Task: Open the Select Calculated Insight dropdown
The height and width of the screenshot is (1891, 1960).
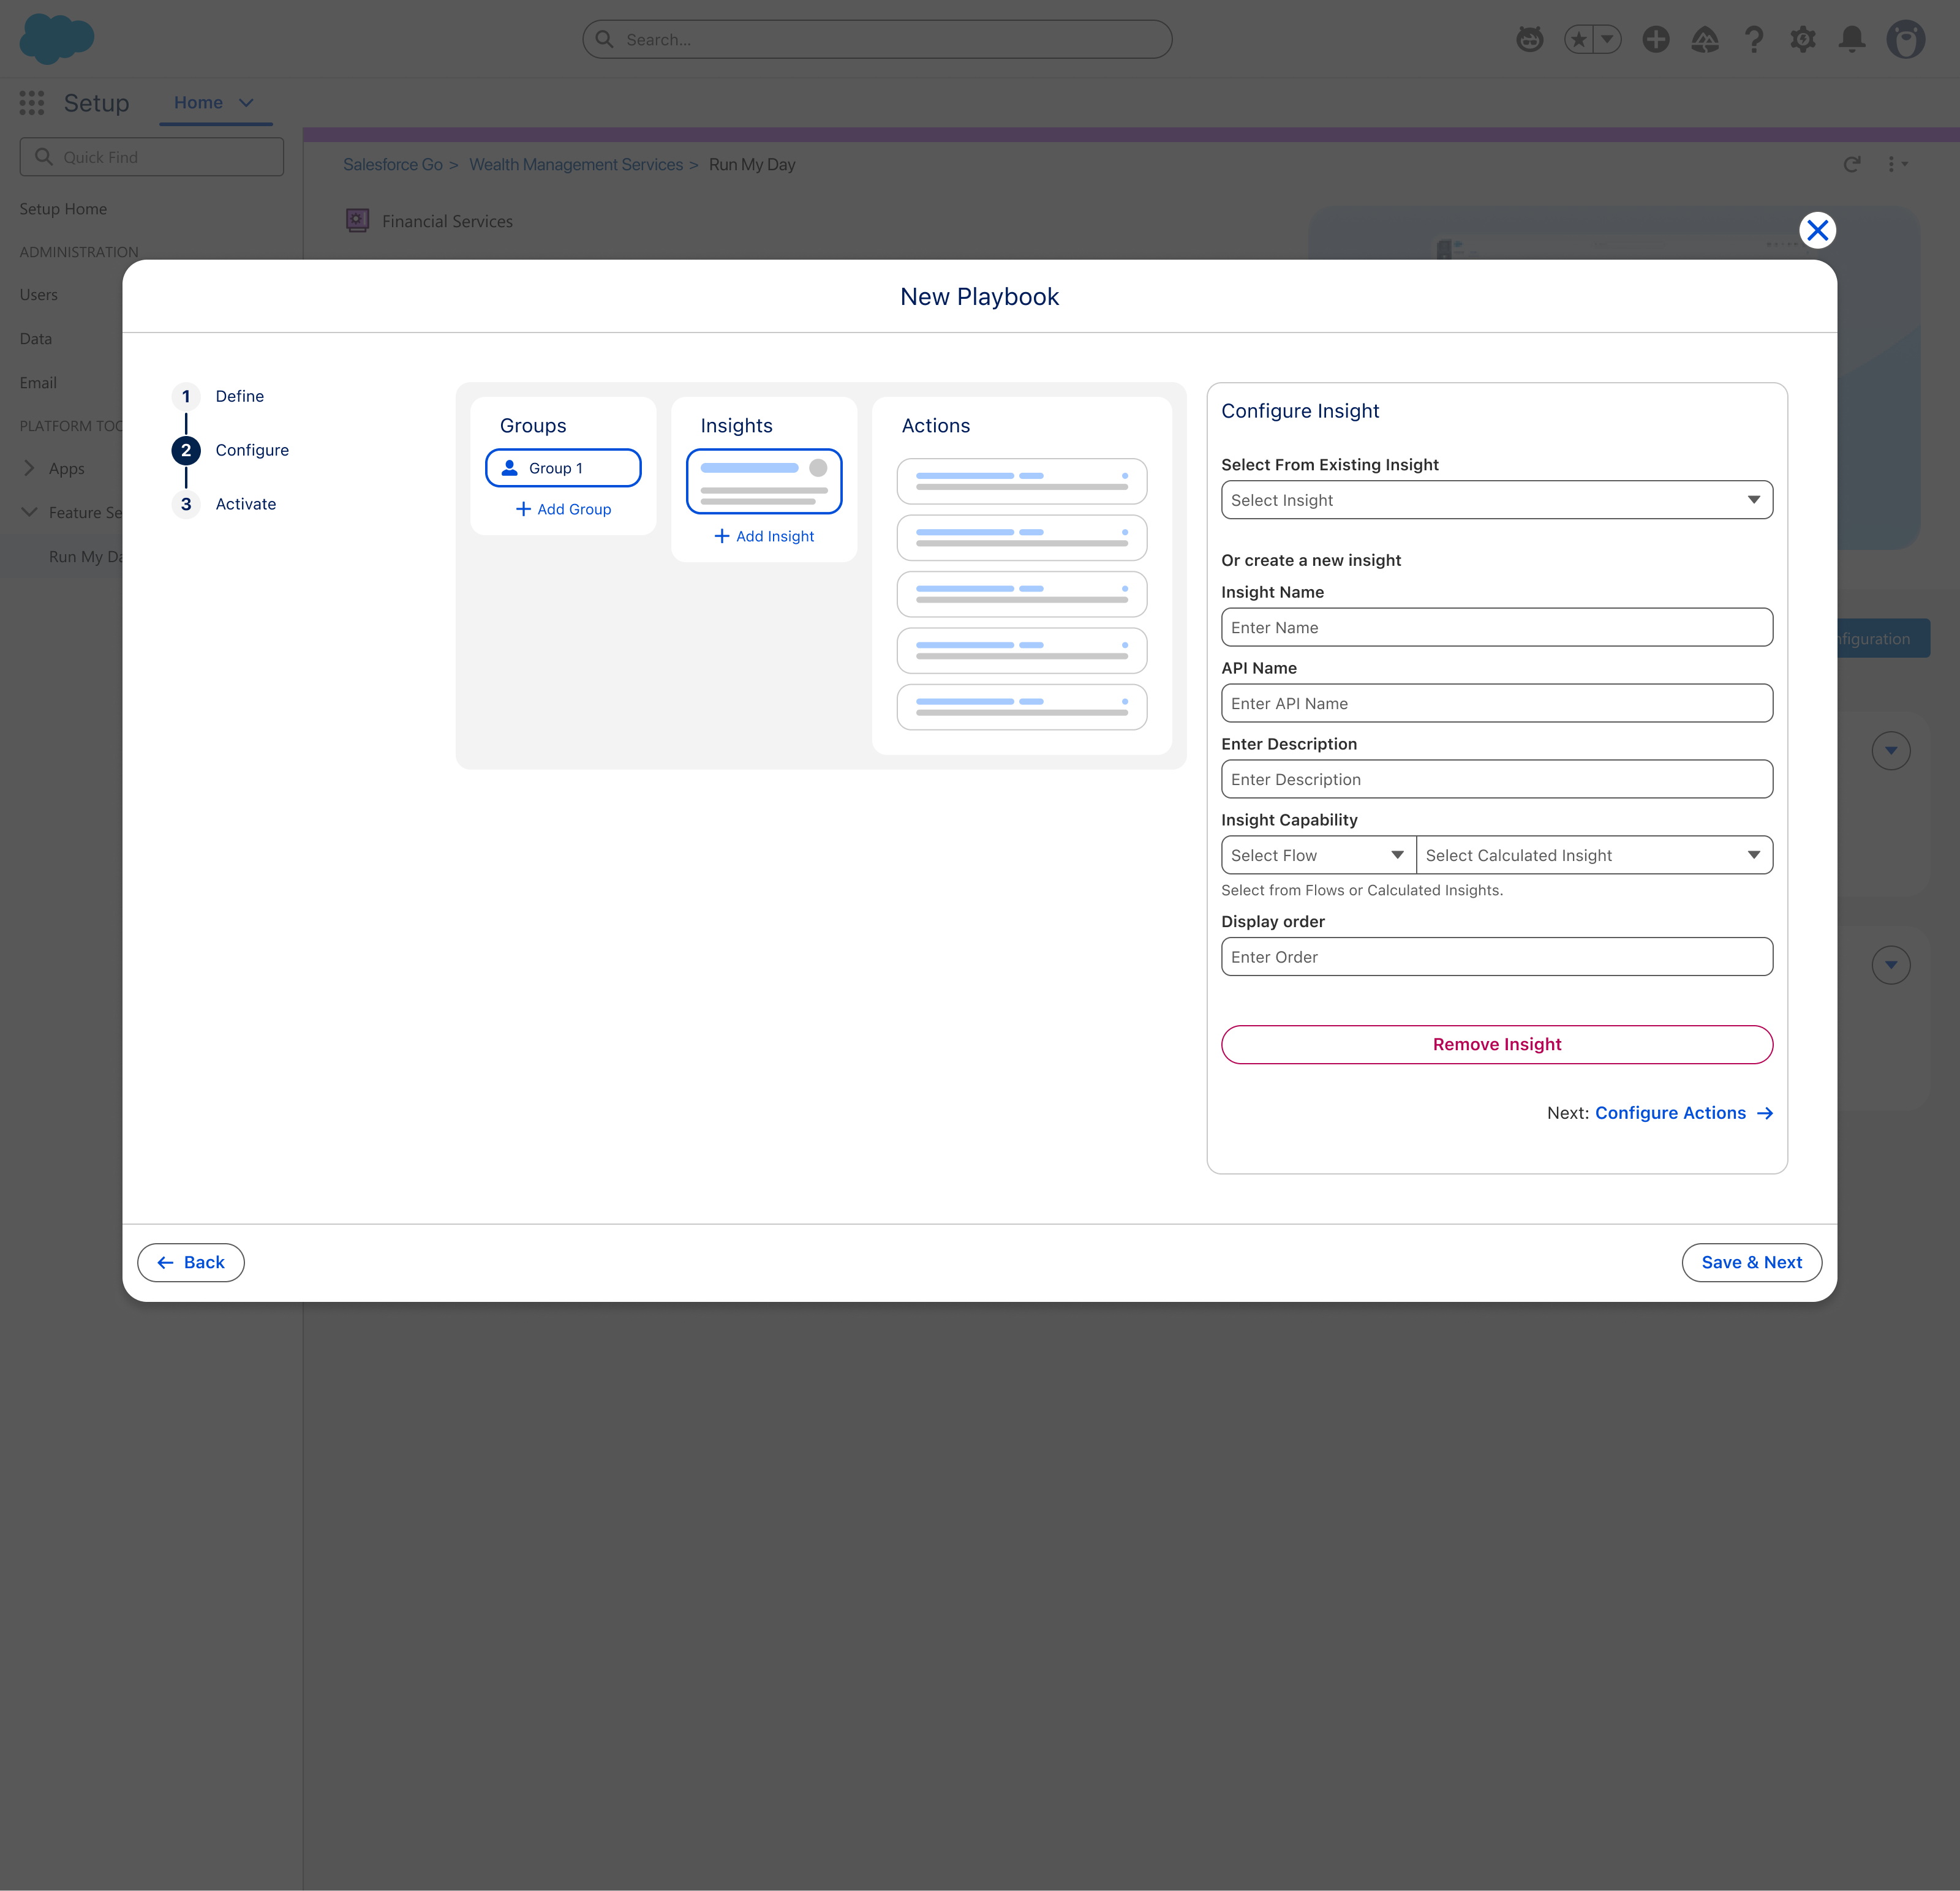Action: 1594,855
